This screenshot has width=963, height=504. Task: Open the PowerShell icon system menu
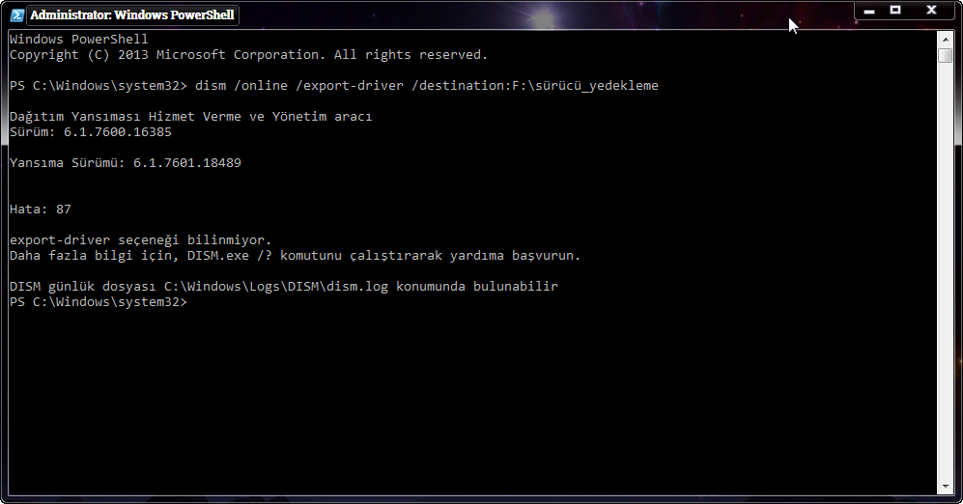click(x=17, y=14)
